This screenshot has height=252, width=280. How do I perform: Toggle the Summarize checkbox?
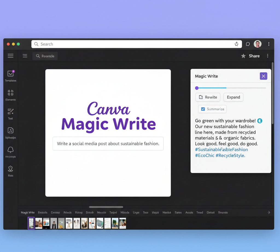[x=203, y=109]
